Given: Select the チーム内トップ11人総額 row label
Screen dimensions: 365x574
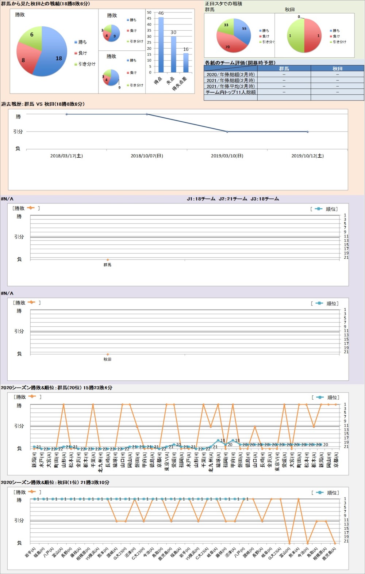Looking at the screenshot, I should (x=231, y=92).
